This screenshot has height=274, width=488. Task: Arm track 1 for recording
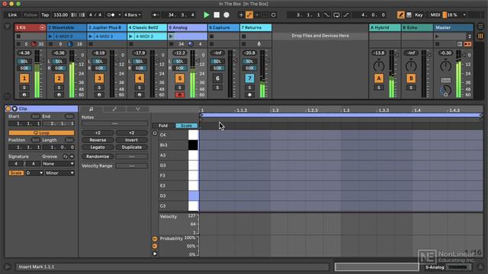(x=24, y=94)
